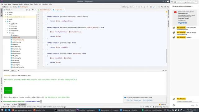Click Don't Ask Again link in notification
Image resolution: width=199 pixels, height=112 pixels.
click(x=148, y=100)
